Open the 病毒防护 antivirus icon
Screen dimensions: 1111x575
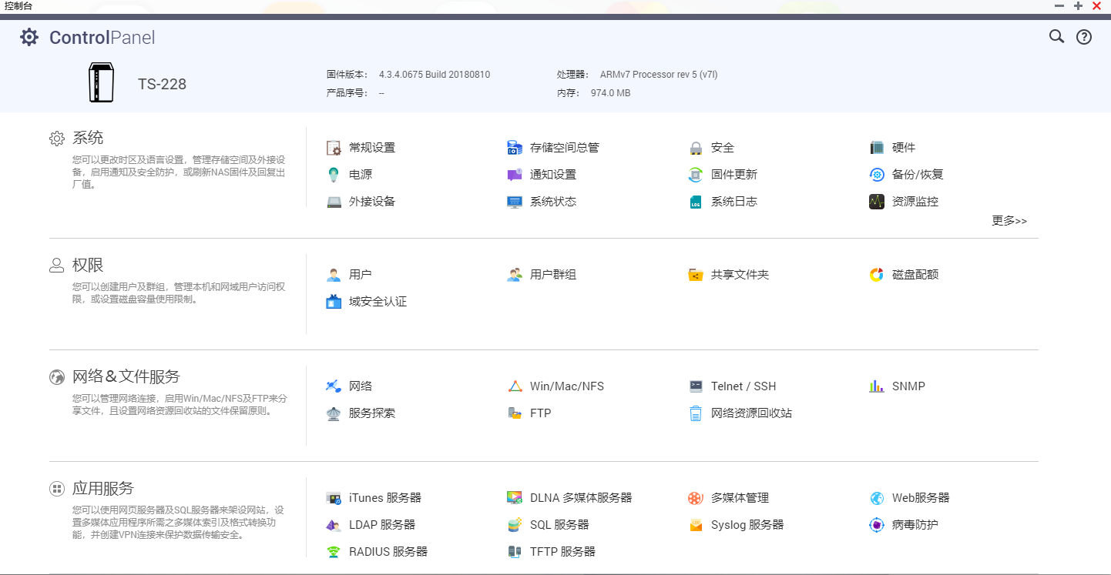click(877, 525)
